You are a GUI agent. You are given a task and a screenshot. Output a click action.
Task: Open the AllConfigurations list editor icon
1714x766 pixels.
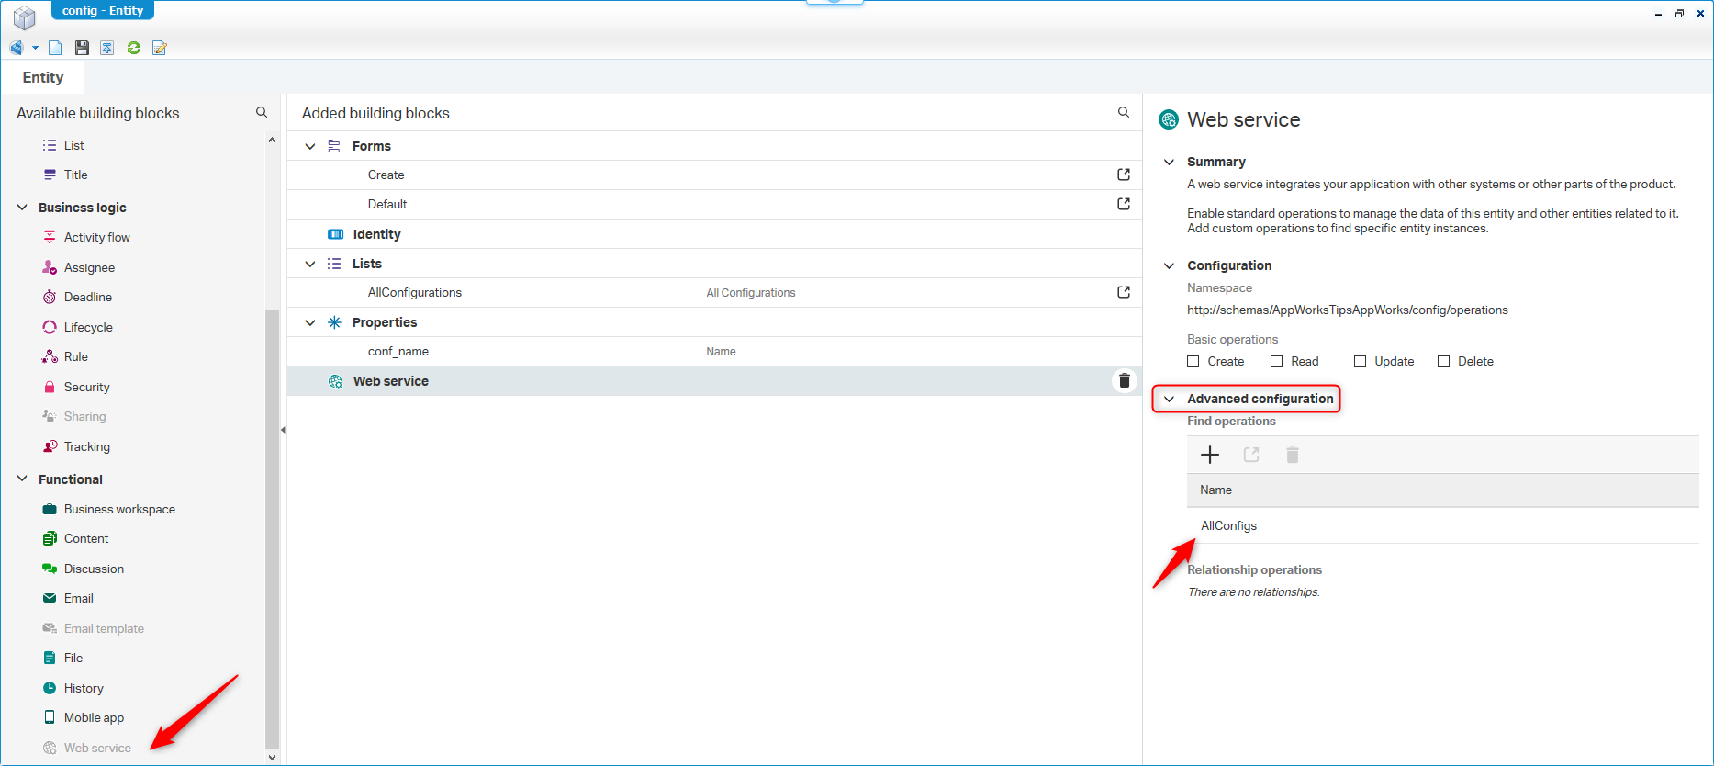pyautogui.click(x=1123, y=292)
